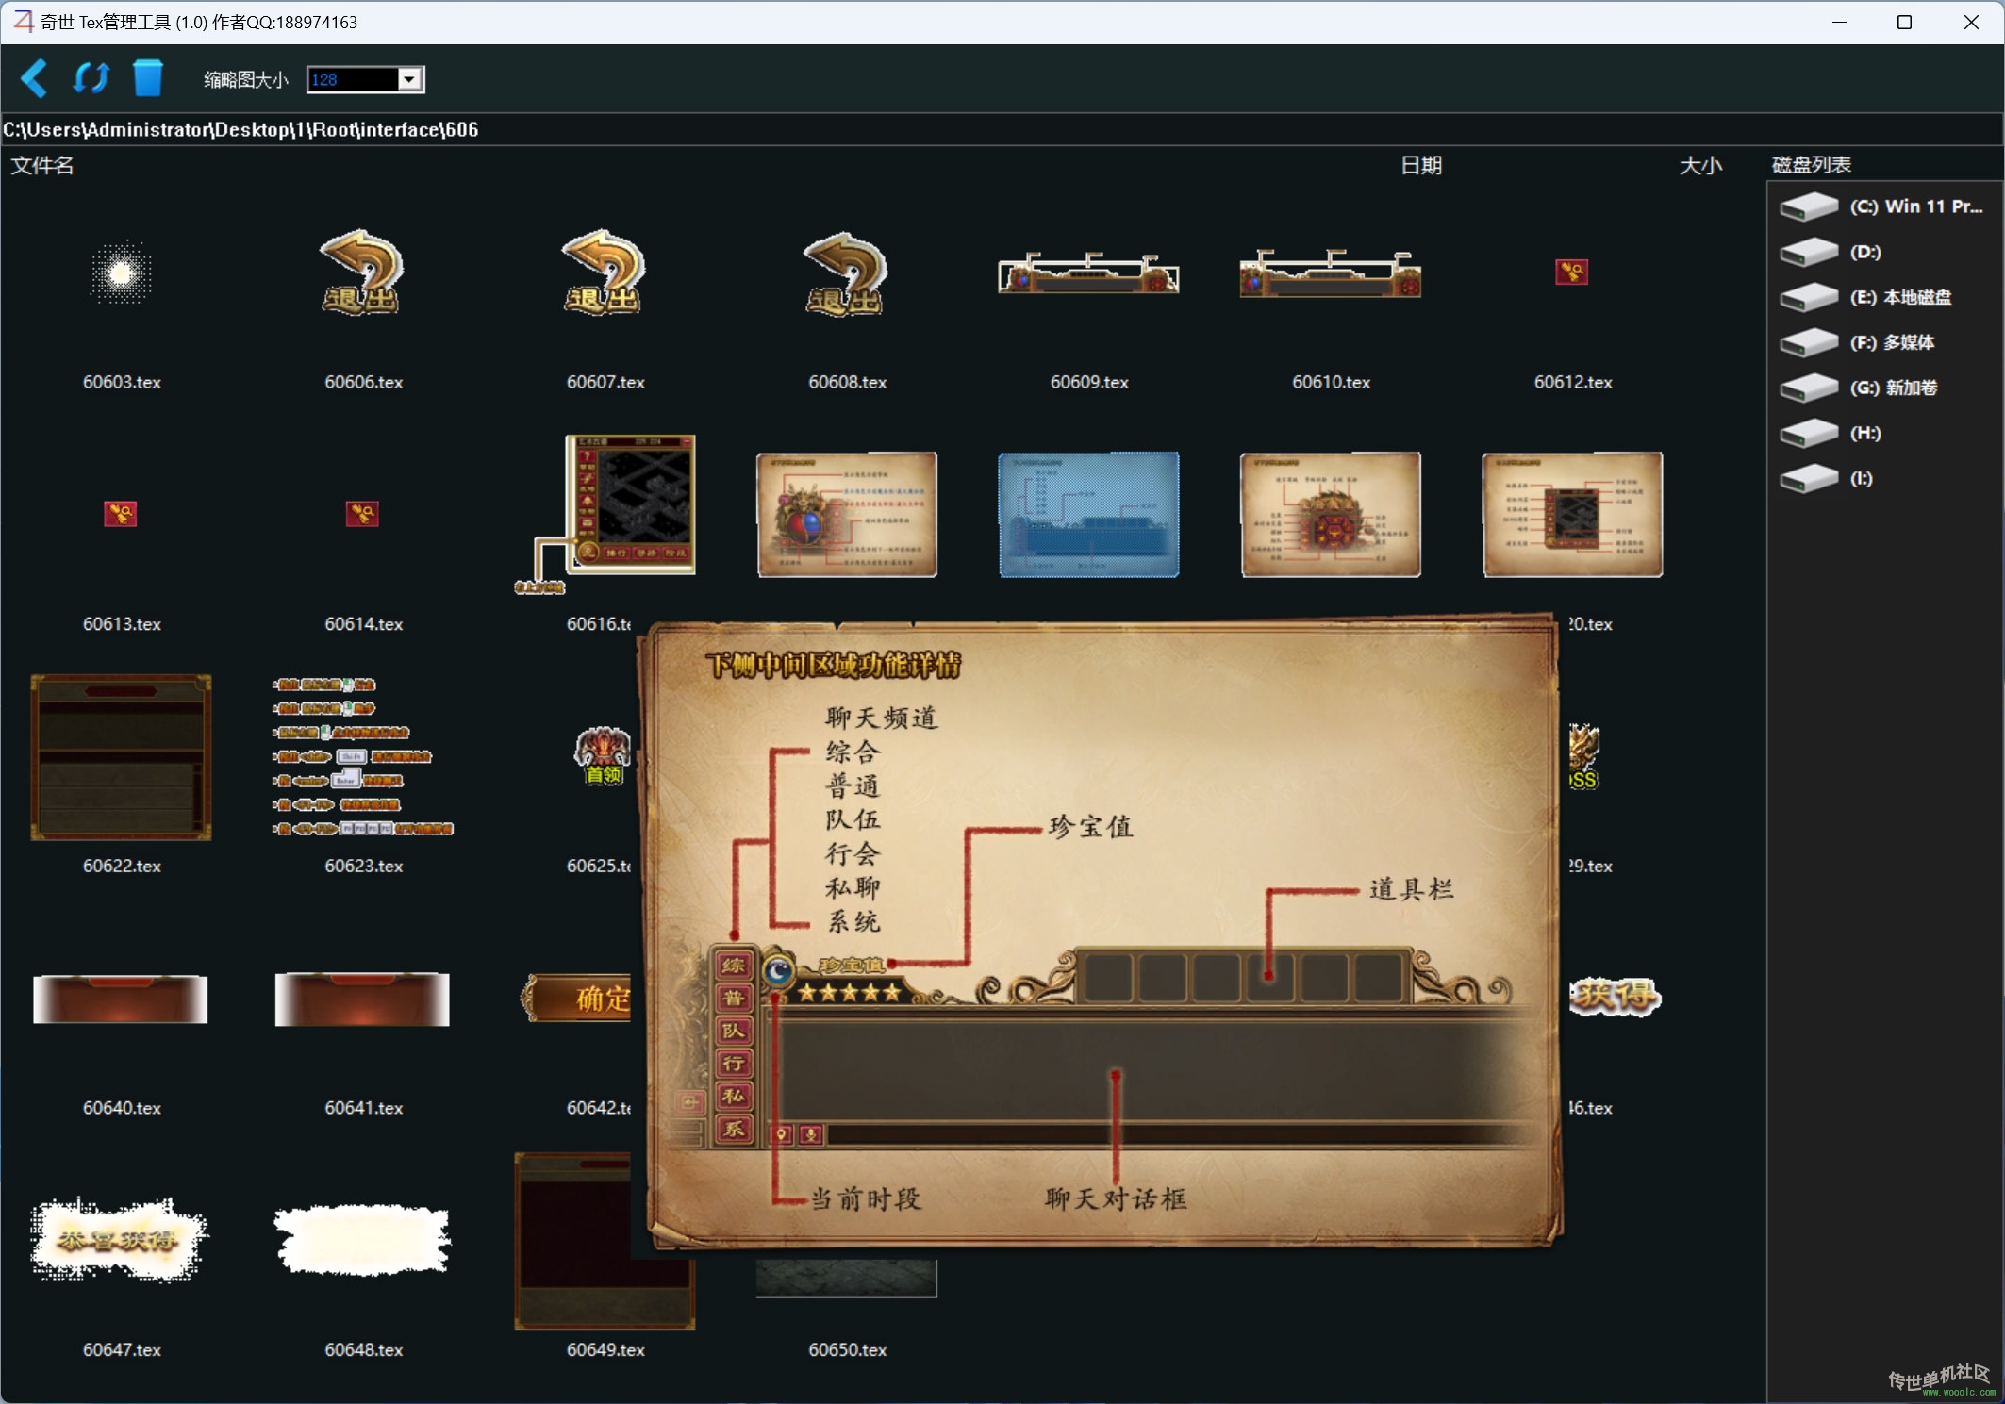Screen dimensions: 2005x1404
Task: Click the 60603.tex file name
Action: pos(122,382)
